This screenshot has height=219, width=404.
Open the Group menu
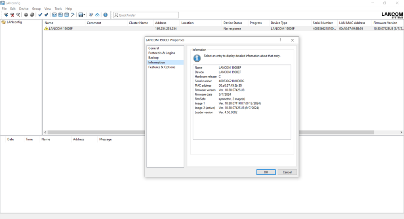36,8
